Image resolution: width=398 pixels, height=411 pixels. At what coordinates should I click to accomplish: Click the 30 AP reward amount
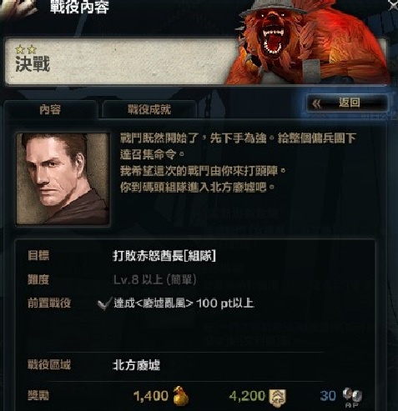(328, 396)
